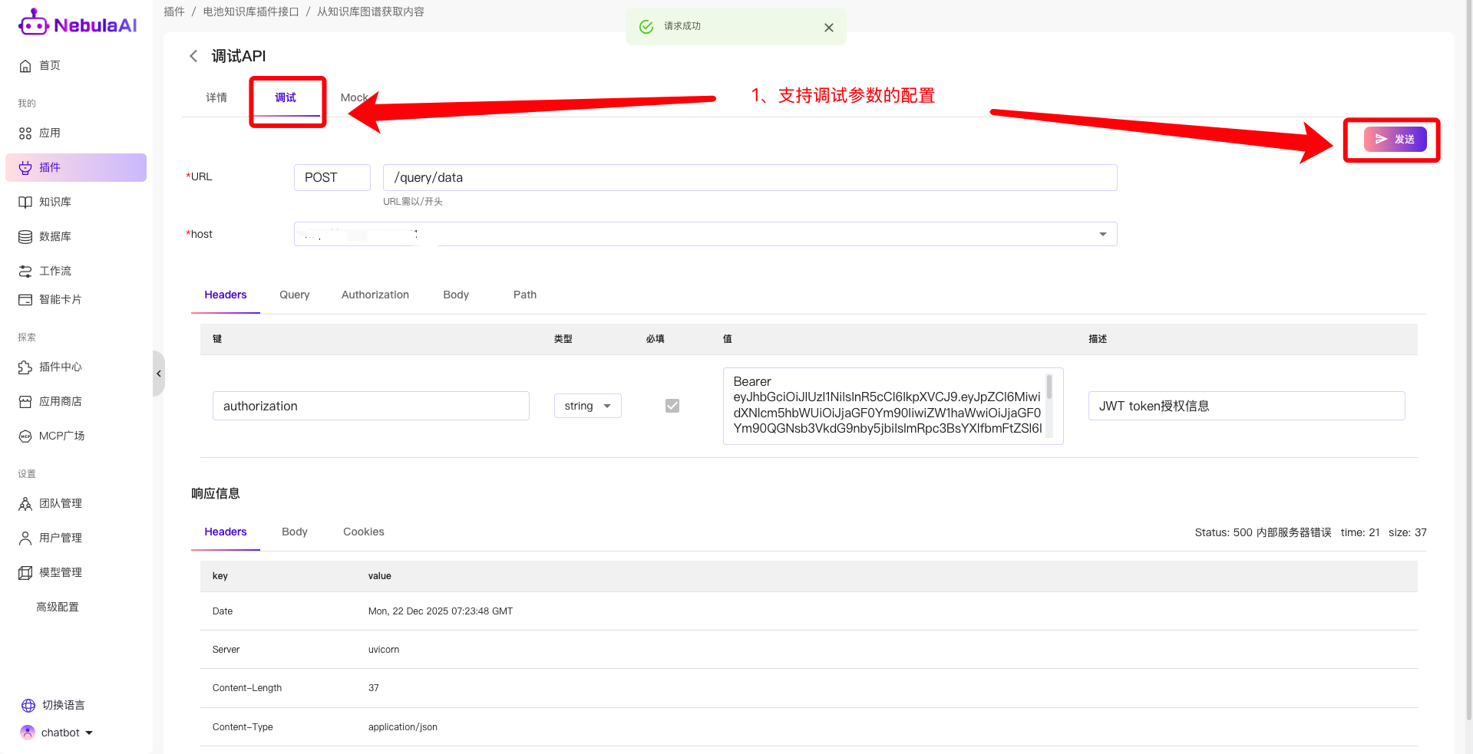Expand the host dropdown
The image size is (1473, 754).
click(1102, 234)
